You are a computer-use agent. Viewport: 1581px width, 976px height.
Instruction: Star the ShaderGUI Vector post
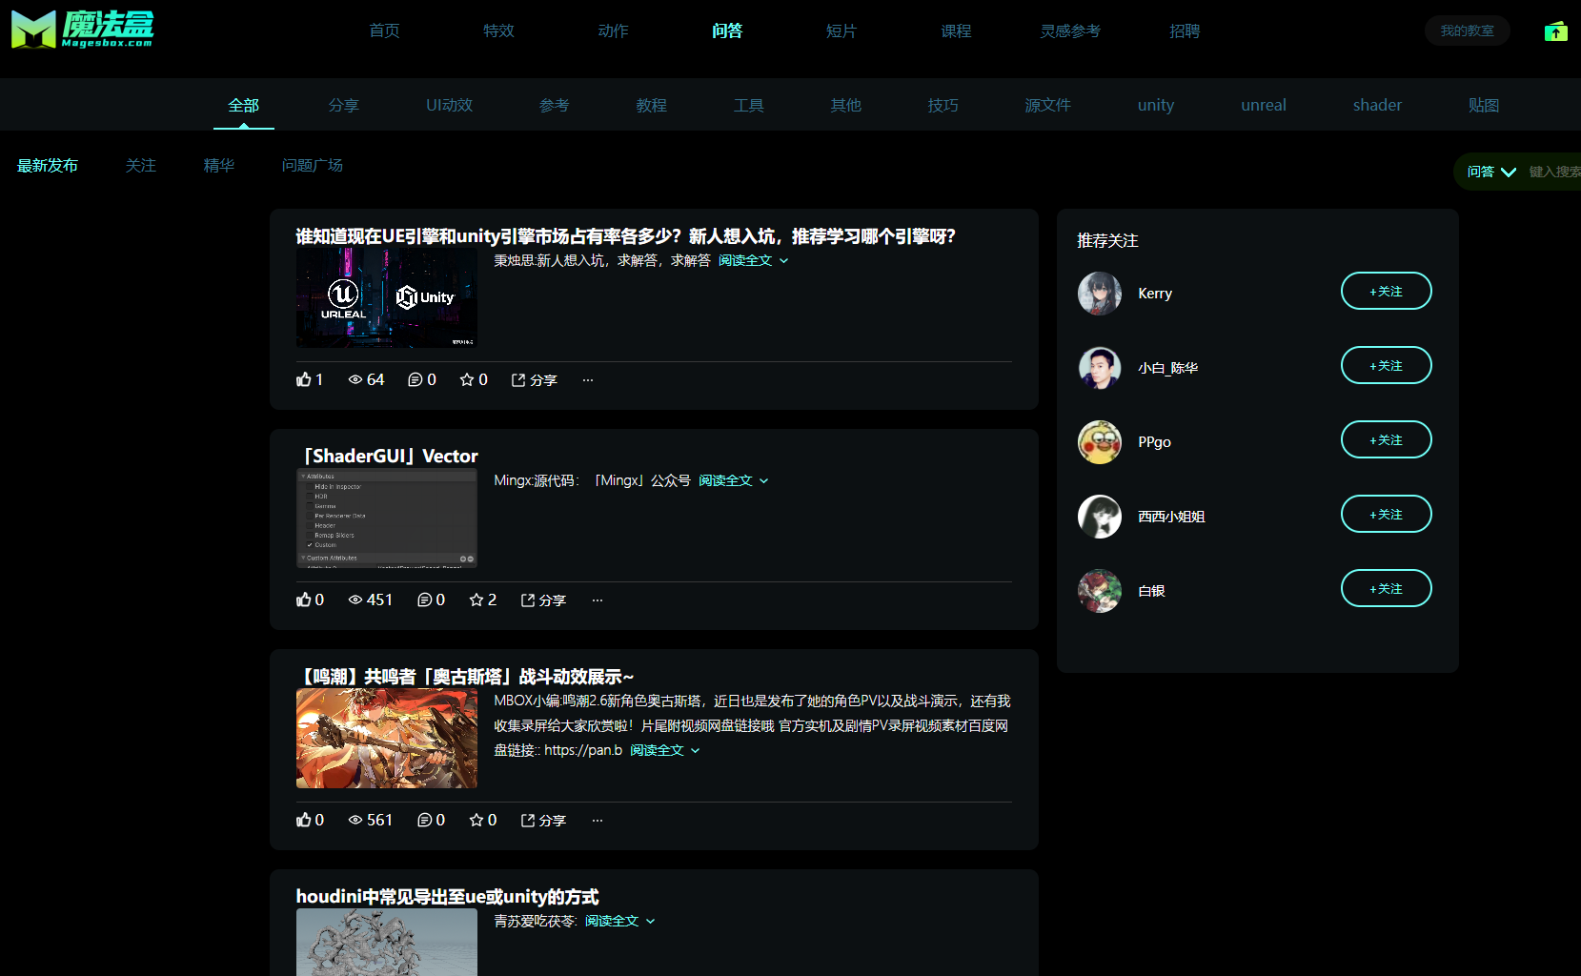tap(476, 600)
